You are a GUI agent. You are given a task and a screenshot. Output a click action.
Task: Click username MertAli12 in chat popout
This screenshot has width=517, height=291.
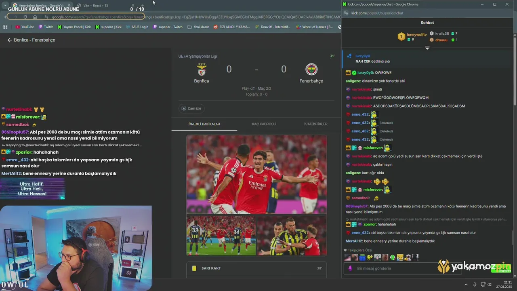pos(354,241)
